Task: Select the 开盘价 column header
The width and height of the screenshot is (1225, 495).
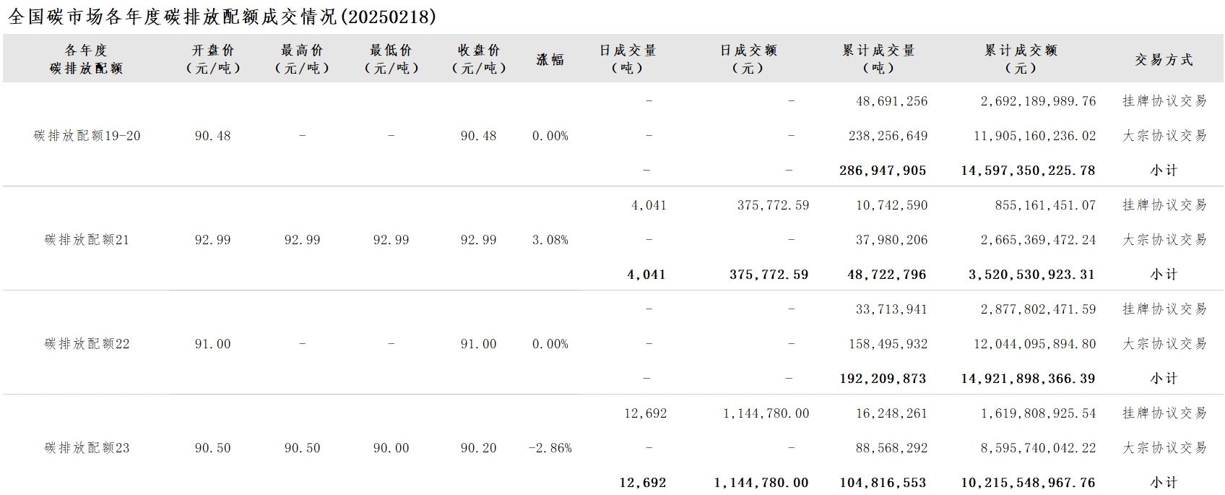Action: pyautogui.click(x=213, y=59)
